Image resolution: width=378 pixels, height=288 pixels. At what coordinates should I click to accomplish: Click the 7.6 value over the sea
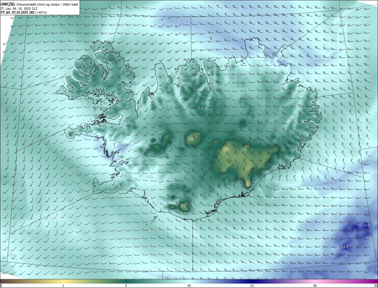[x=74, y=170]
